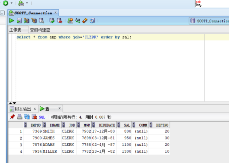Click the SQL Tuning Advisor icon
Viewport: 229px width, 163px height.
(41, 21)
